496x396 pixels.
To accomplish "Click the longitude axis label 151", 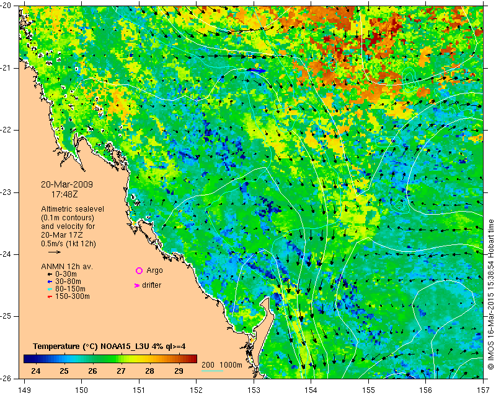I will [139, 390].
